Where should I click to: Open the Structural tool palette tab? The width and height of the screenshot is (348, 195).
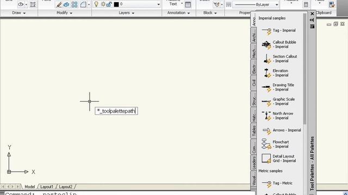pyautogui.click(x=254, y=99)
